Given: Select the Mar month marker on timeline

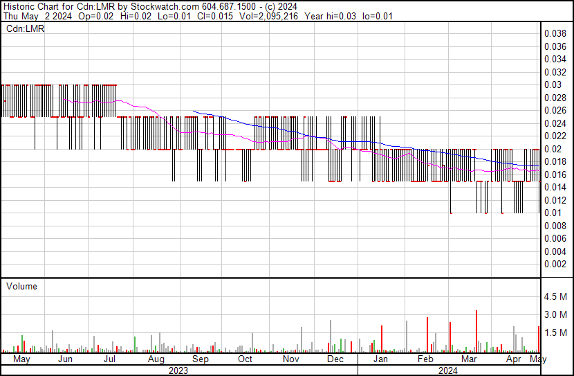Looking at the screenshot, I should [x=470, y=359].
